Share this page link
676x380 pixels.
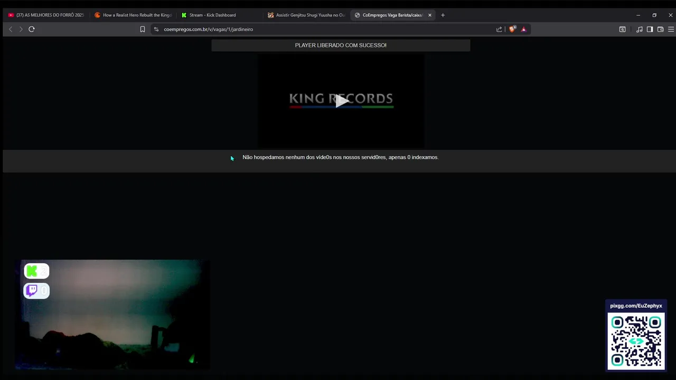click(x=499, y=29)
